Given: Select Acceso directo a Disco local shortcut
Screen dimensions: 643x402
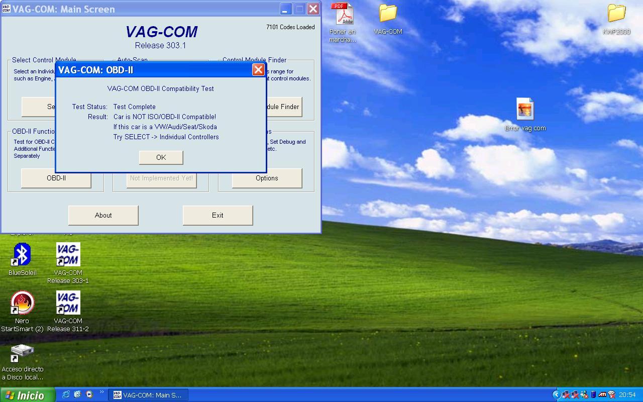Looking at the screenshot, I should pyautogui.click(x=22, y=362).
